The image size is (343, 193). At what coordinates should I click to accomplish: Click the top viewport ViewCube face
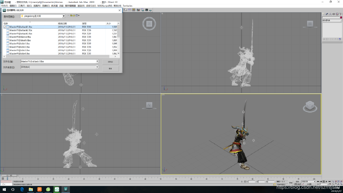pos(149,24)
